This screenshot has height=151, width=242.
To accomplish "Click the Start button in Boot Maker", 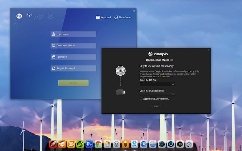I will 156,106.
